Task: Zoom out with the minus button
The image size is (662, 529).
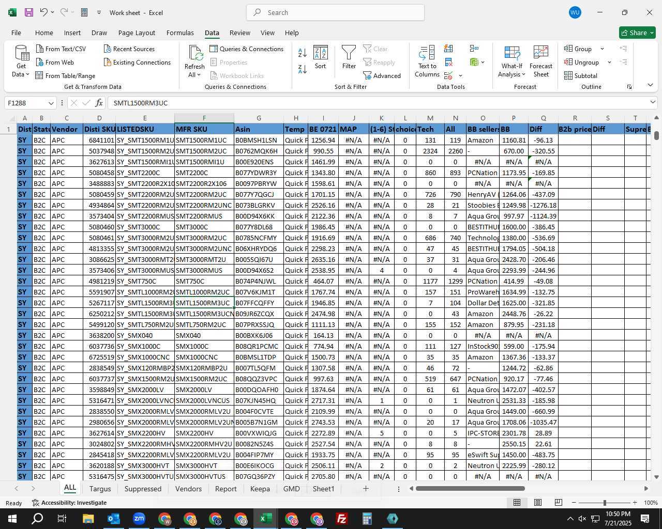Action: click(574, 503)
